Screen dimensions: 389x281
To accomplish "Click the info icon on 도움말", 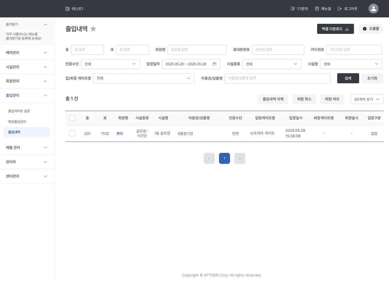I will point(365,29).
